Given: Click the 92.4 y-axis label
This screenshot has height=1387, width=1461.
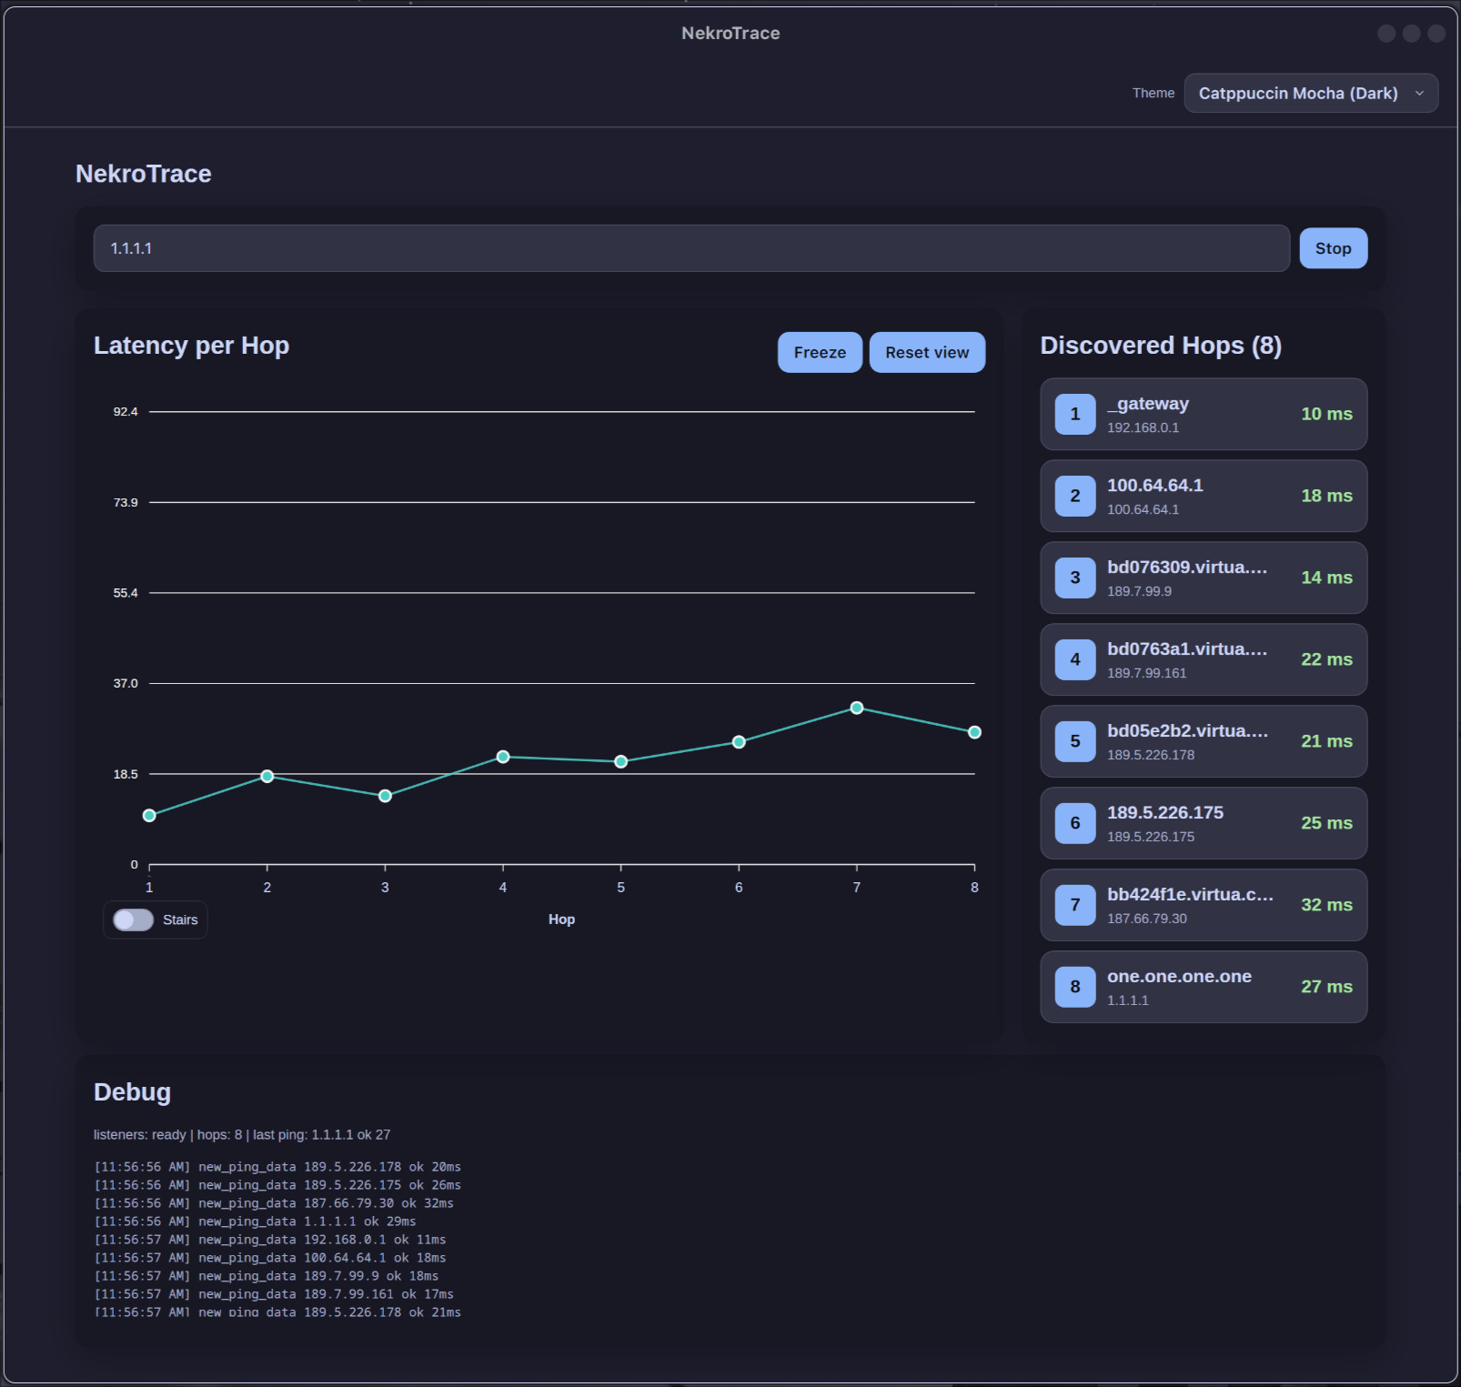Looking at the screenshot, I should point(126,412).
